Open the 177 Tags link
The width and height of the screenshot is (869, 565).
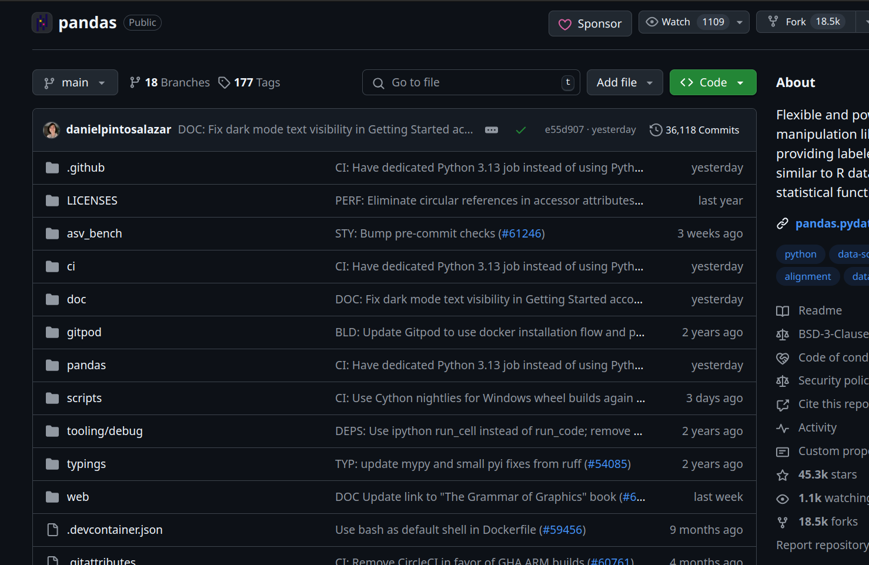pos(249,82)
